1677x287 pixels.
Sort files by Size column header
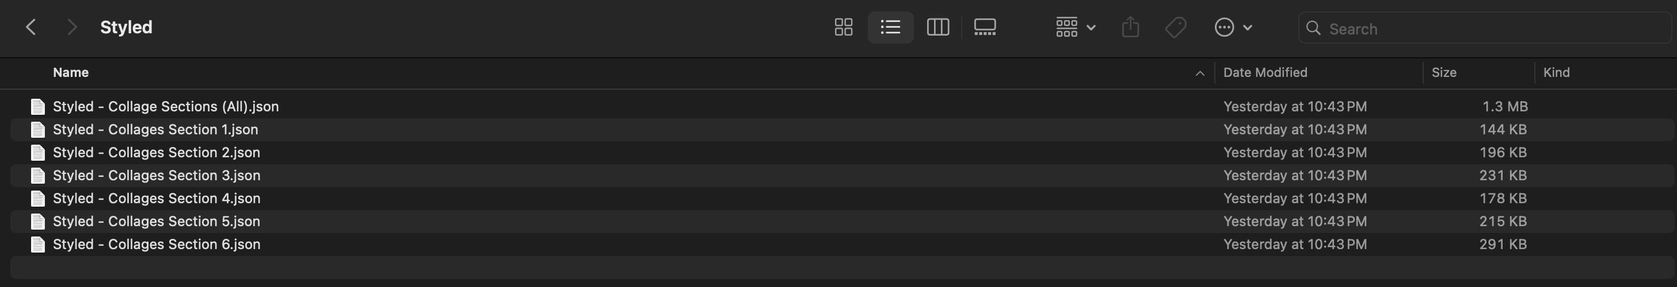[1443, 73]
